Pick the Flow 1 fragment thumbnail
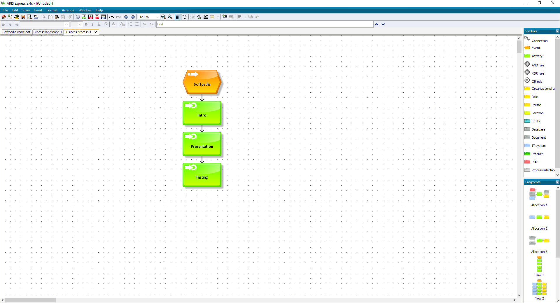Screen dimensions: 560x303 pos(539,264)
